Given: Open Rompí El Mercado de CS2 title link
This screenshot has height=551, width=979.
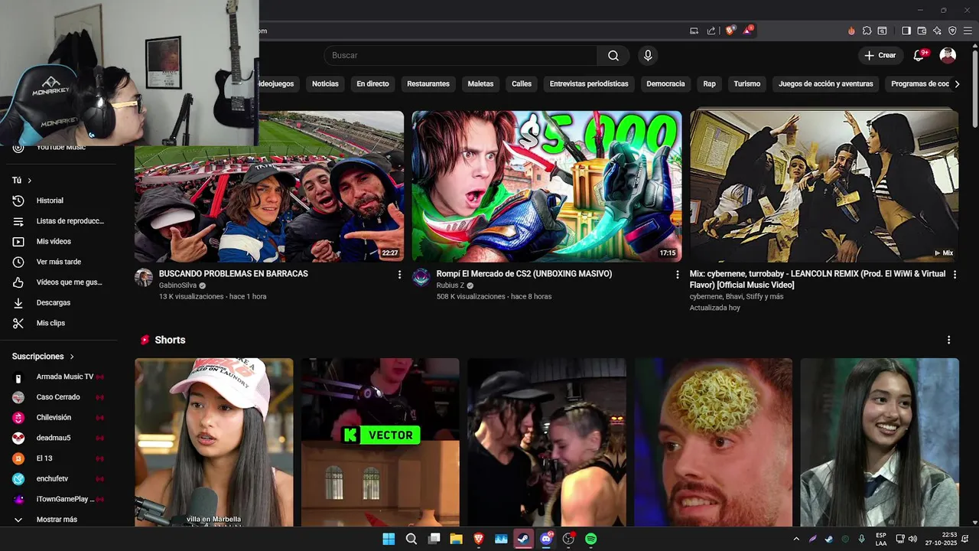Looking at the screenshot, I should tap(524, 274).
